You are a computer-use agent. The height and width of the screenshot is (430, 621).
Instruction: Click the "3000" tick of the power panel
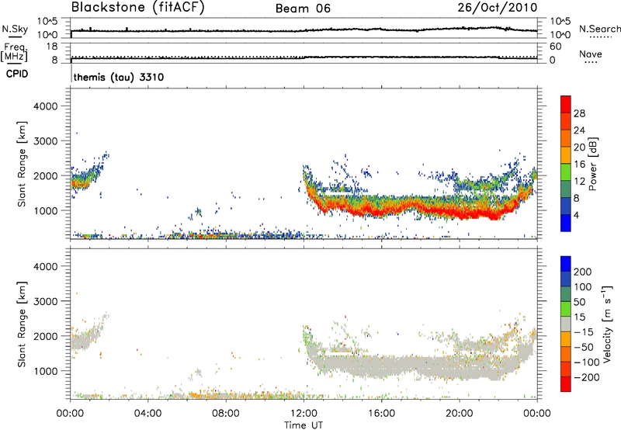click(45, 141)
